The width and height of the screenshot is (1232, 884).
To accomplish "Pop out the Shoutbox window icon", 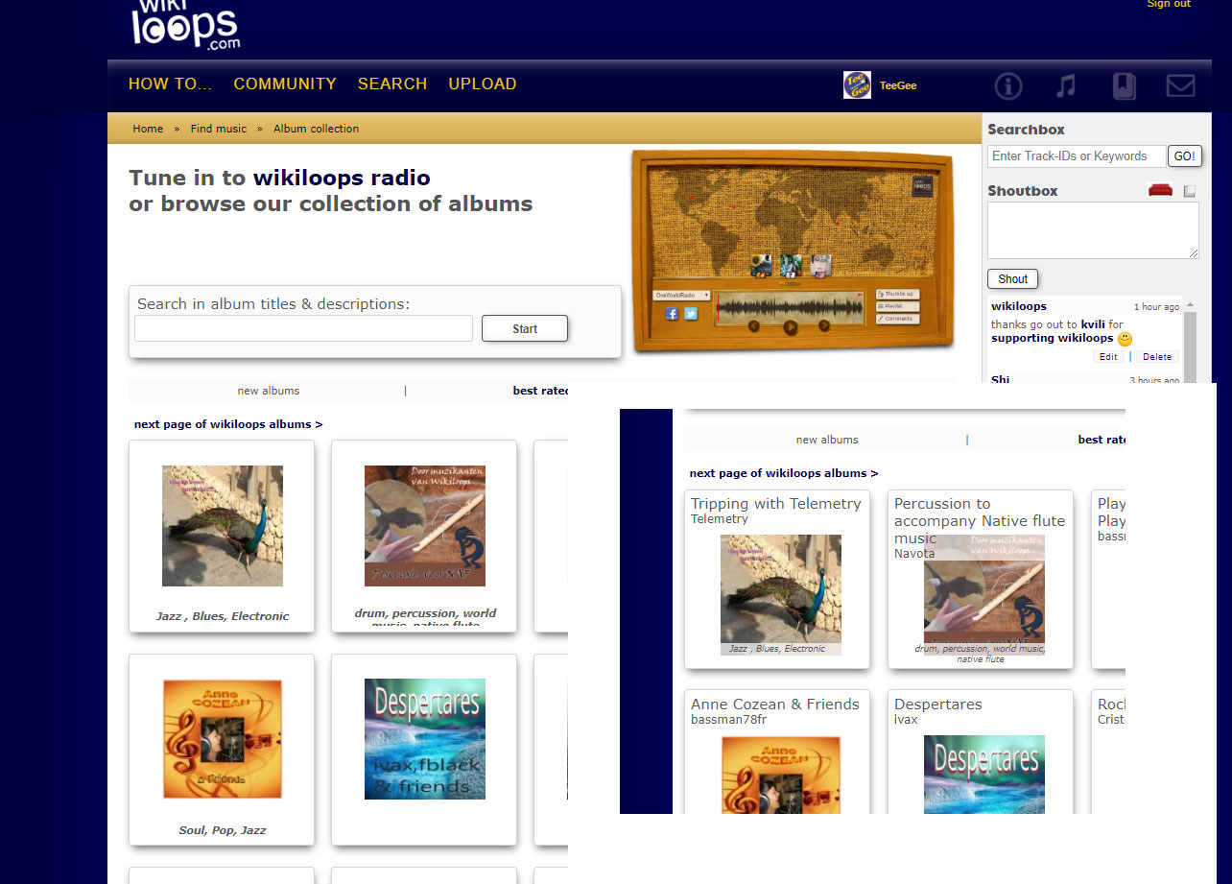I will coord(1190,191).
